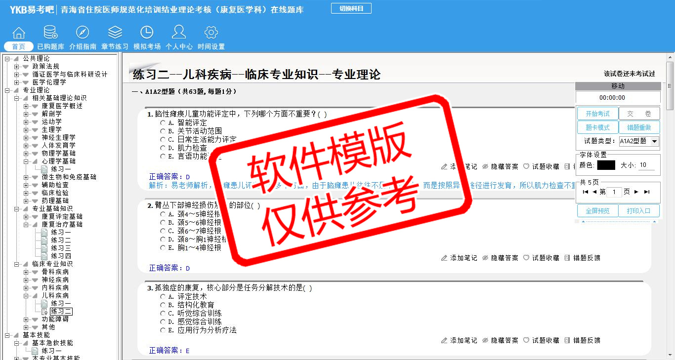Viewport: 675px width, 360px height.
Task: Toggle 隐藏答案 for question 3
Action: (x=485, y=340)
